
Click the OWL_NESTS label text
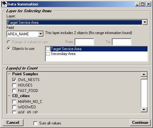pyautogui.click(x=29, y=80)
